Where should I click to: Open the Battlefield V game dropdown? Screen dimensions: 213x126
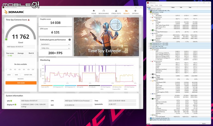[x=55, y=44]
